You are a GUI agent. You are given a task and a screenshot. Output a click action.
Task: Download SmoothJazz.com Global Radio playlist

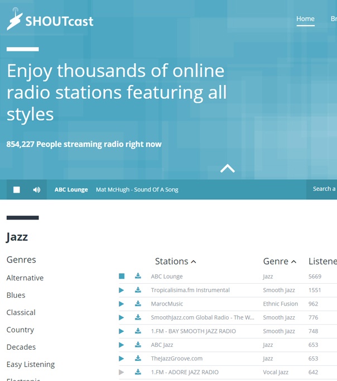coord(138,317)
